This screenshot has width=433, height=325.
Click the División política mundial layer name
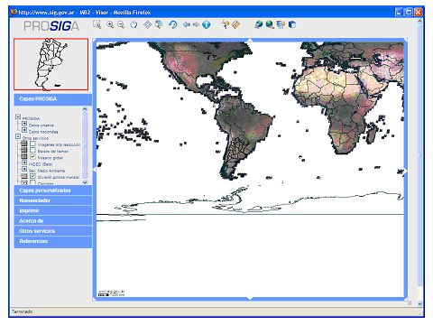(59, 177)
